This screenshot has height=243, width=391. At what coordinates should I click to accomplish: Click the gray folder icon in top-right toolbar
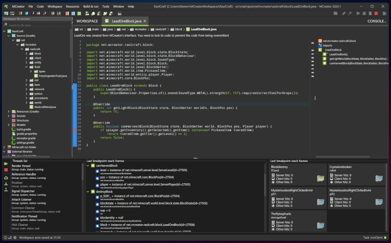335,13
